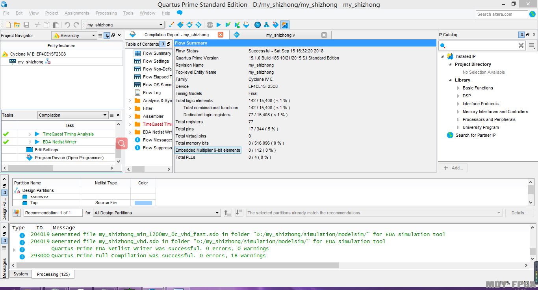Screen dimensions: 538x290
Task: Click the hierarchy-diagram icon in the toolbar
Action: [267, 25]
